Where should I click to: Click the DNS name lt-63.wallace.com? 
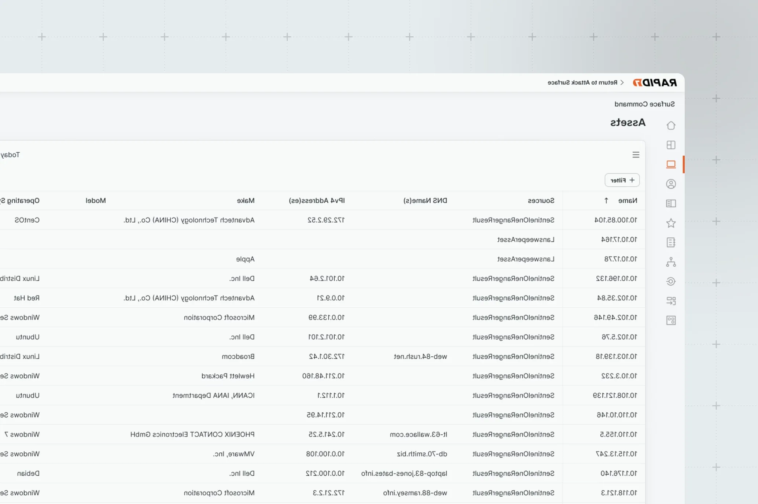[418, 434]
